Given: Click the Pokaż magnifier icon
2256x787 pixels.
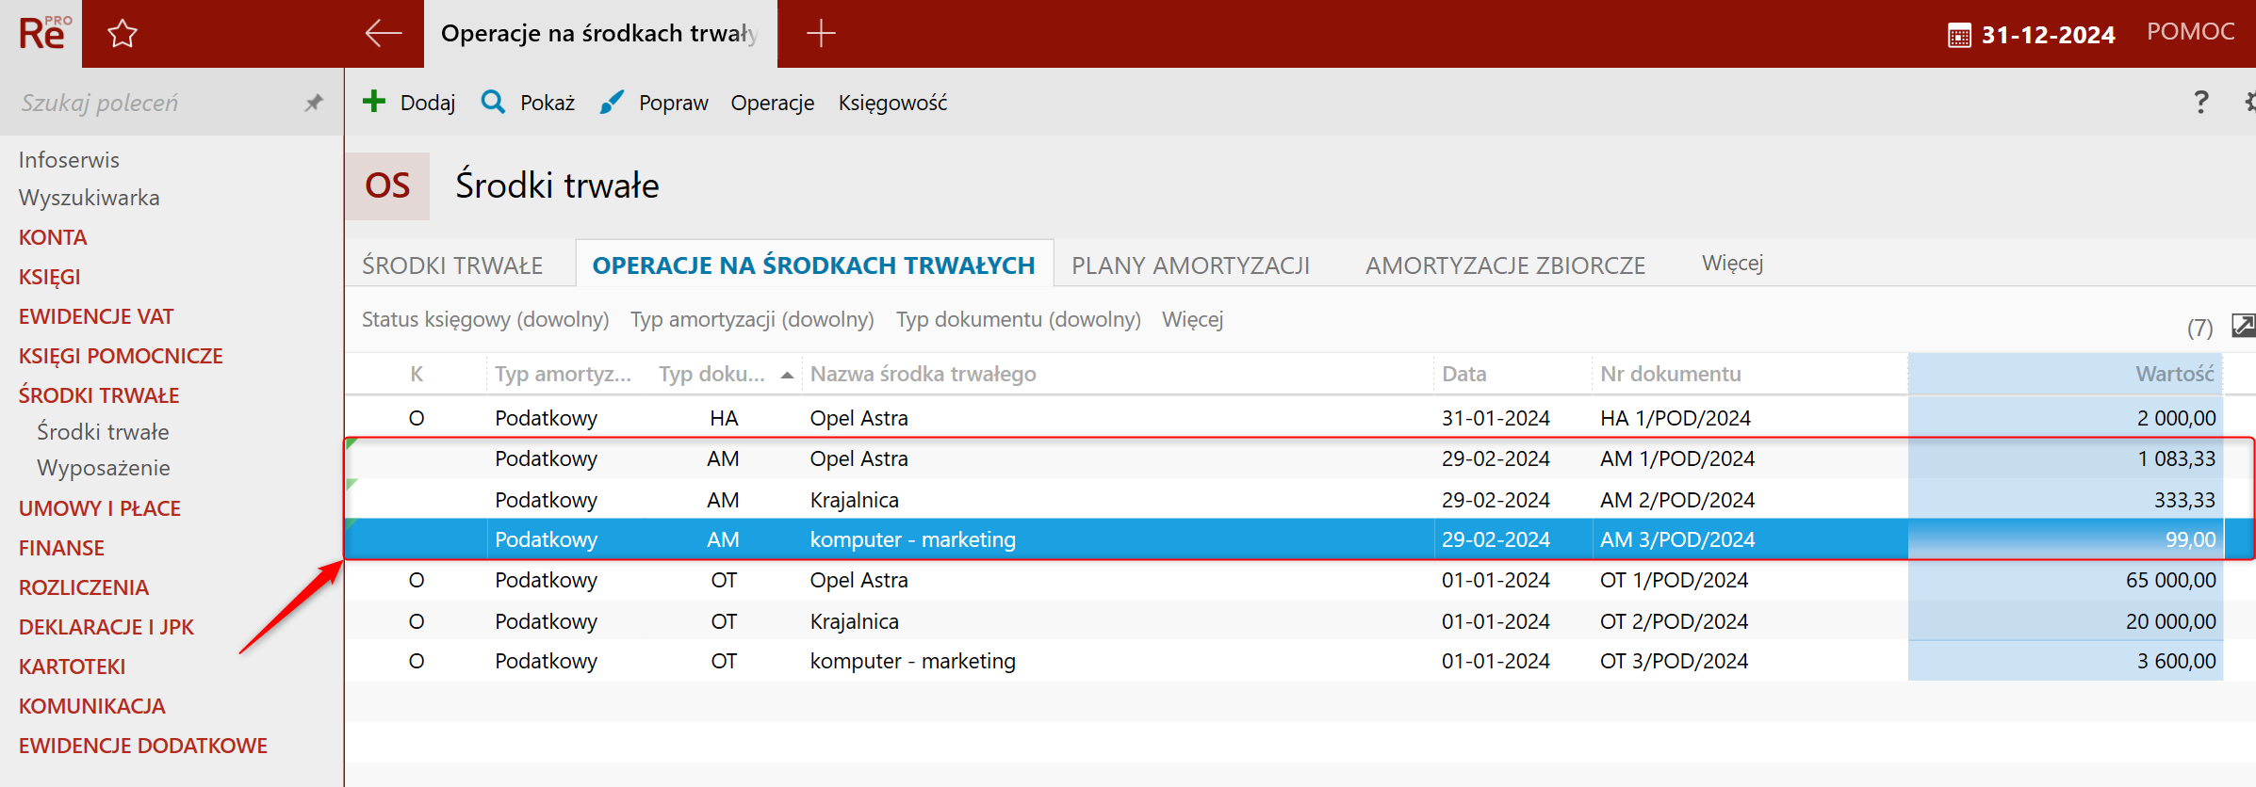Looking at the screenshot, I should click(493, 102).
